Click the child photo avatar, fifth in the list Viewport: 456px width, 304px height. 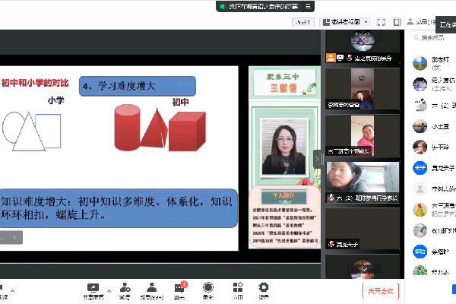(420, 147)
